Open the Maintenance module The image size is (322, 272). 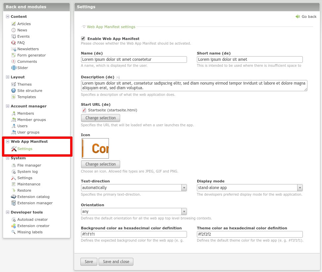pyautogui.click(x=29, y=184)
